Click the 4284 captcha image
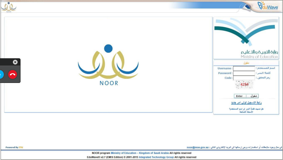283x160 pixels. pyautogui.click(x=244, y=85)
